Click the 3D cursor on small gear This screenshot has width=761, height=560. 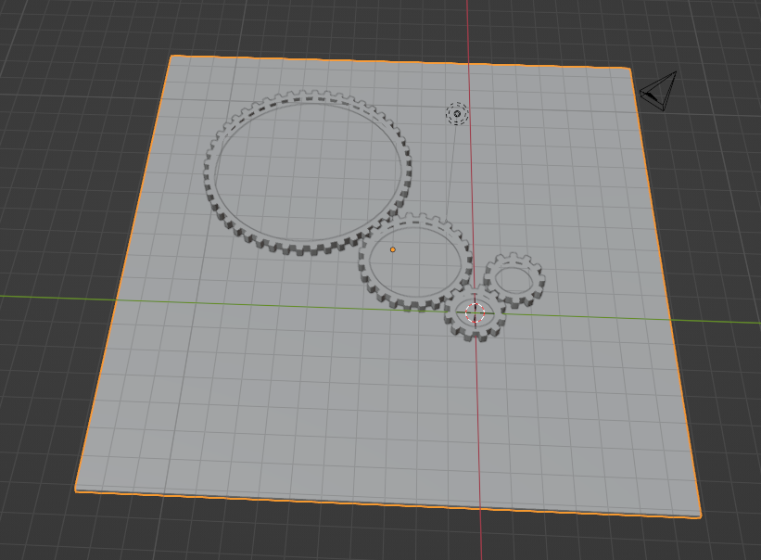point(476,313)
